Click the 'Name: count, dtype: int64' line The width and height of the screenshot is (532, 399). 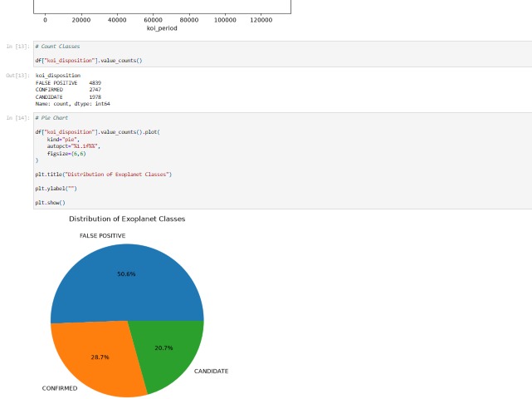pos(72,104)
